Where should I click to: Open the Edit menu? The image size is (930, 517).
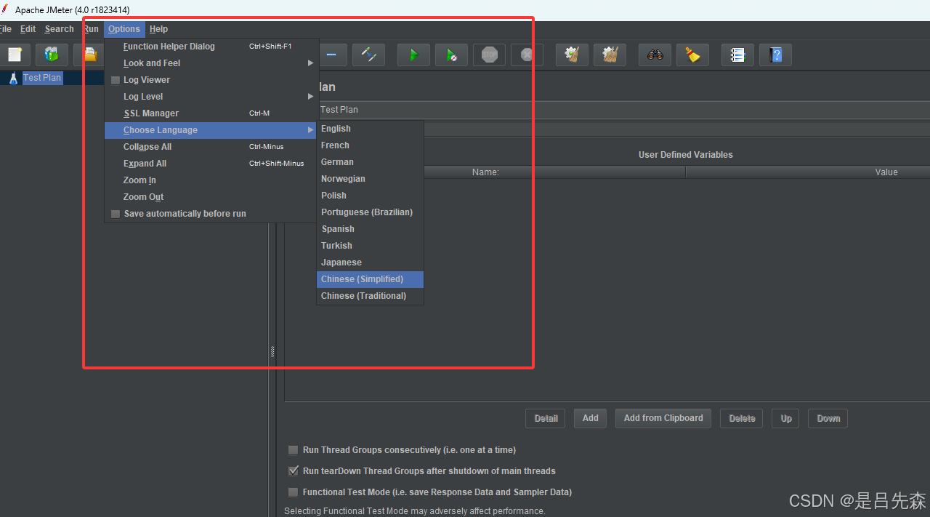28,29
